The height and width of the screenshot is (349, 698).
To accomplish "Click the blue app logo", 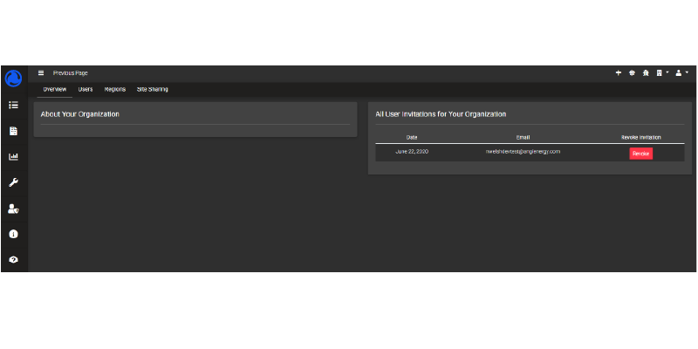I will click(14, 79).
